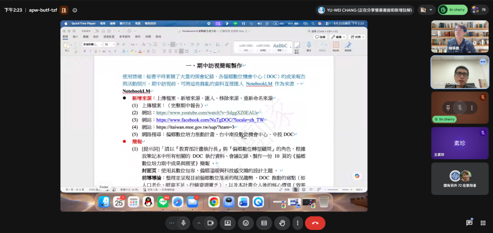Click the Dictate microphone icon in Word
Screen dimensions: 493x233
point(309,46)
